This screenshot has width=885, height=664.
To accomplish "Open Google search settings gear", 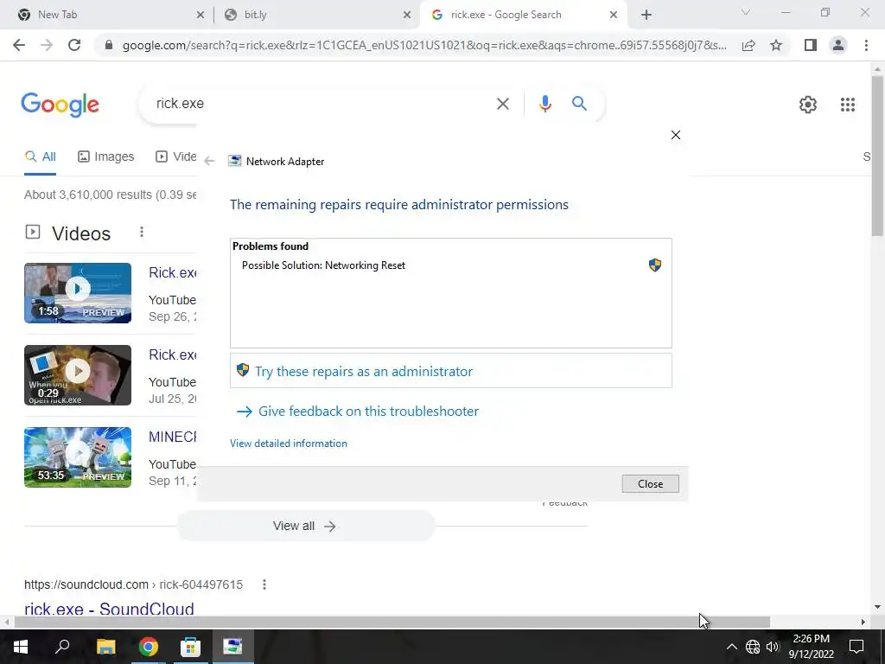I will [808, 105].
